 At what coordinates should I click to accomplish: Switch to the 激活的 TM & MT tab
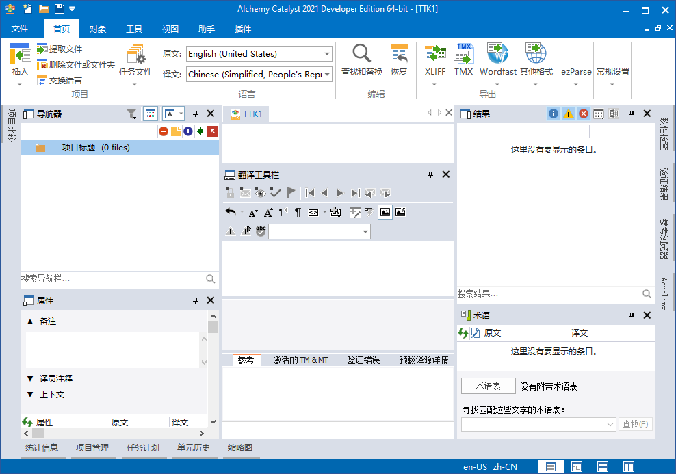pos(300,360)
